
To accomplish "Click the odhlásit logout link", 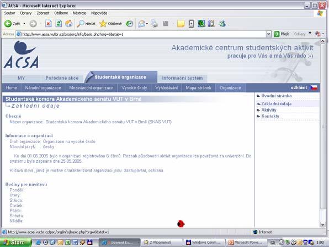I will click(299, 87).
